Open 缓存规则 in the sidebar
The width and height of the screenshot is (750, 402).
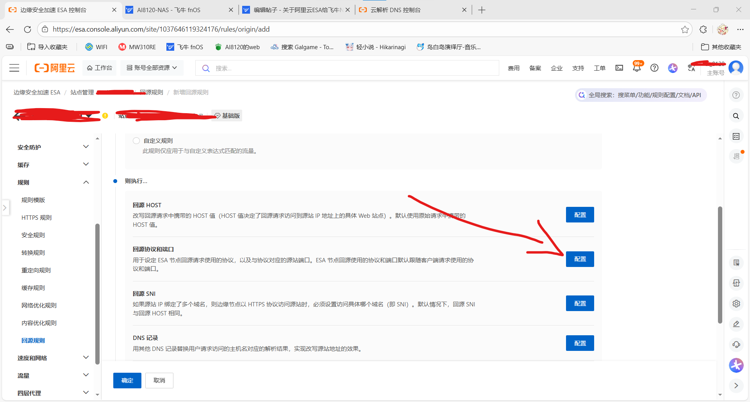33,288
